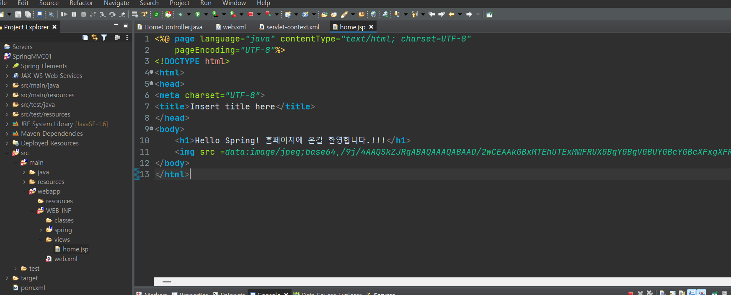
Task: Click the Step Into icon
Action: tap(103, 14)
